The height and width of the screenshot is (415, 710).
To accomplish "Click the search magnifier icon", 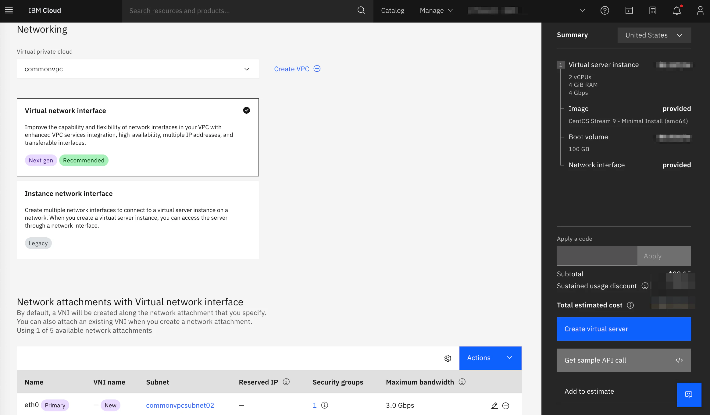I will (361, 10).
